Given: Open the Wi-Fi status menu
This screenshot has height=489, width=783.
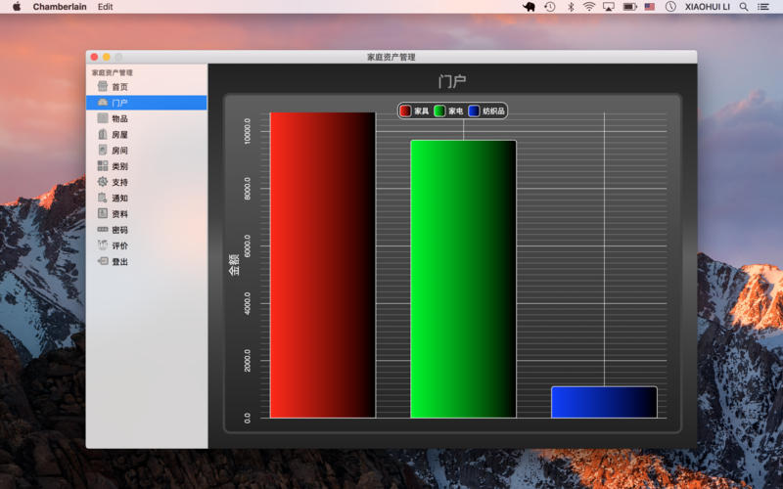Looking at the screenshot, I should [x=589, y=7].
